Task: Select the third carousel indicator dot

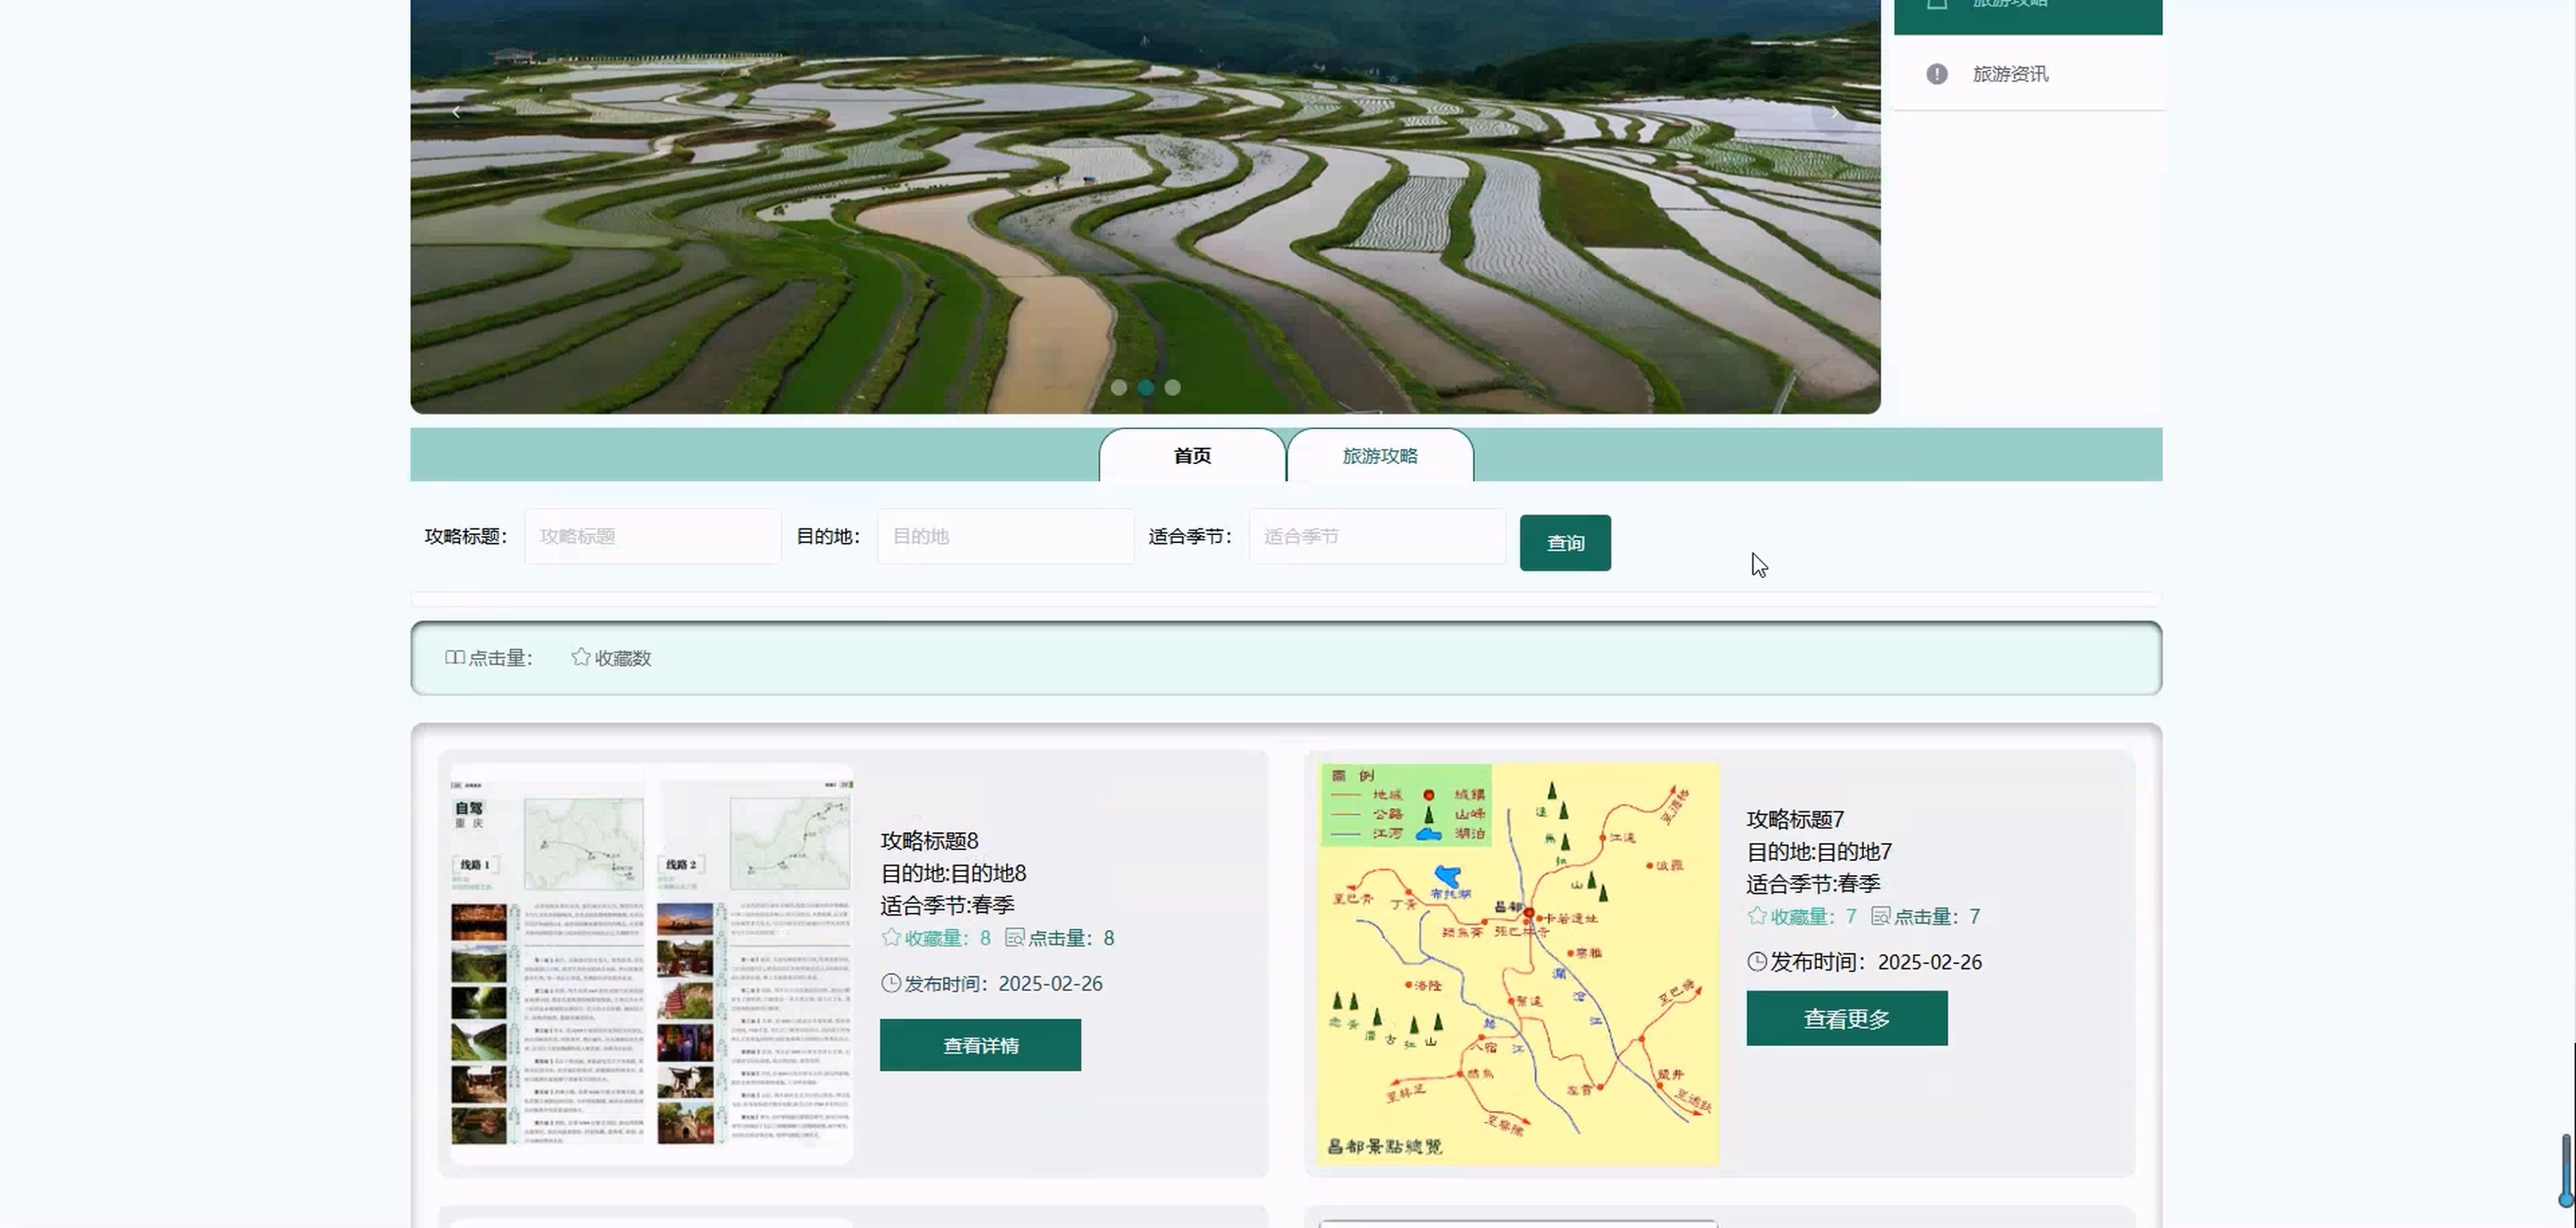Action: pos(1173,387)
